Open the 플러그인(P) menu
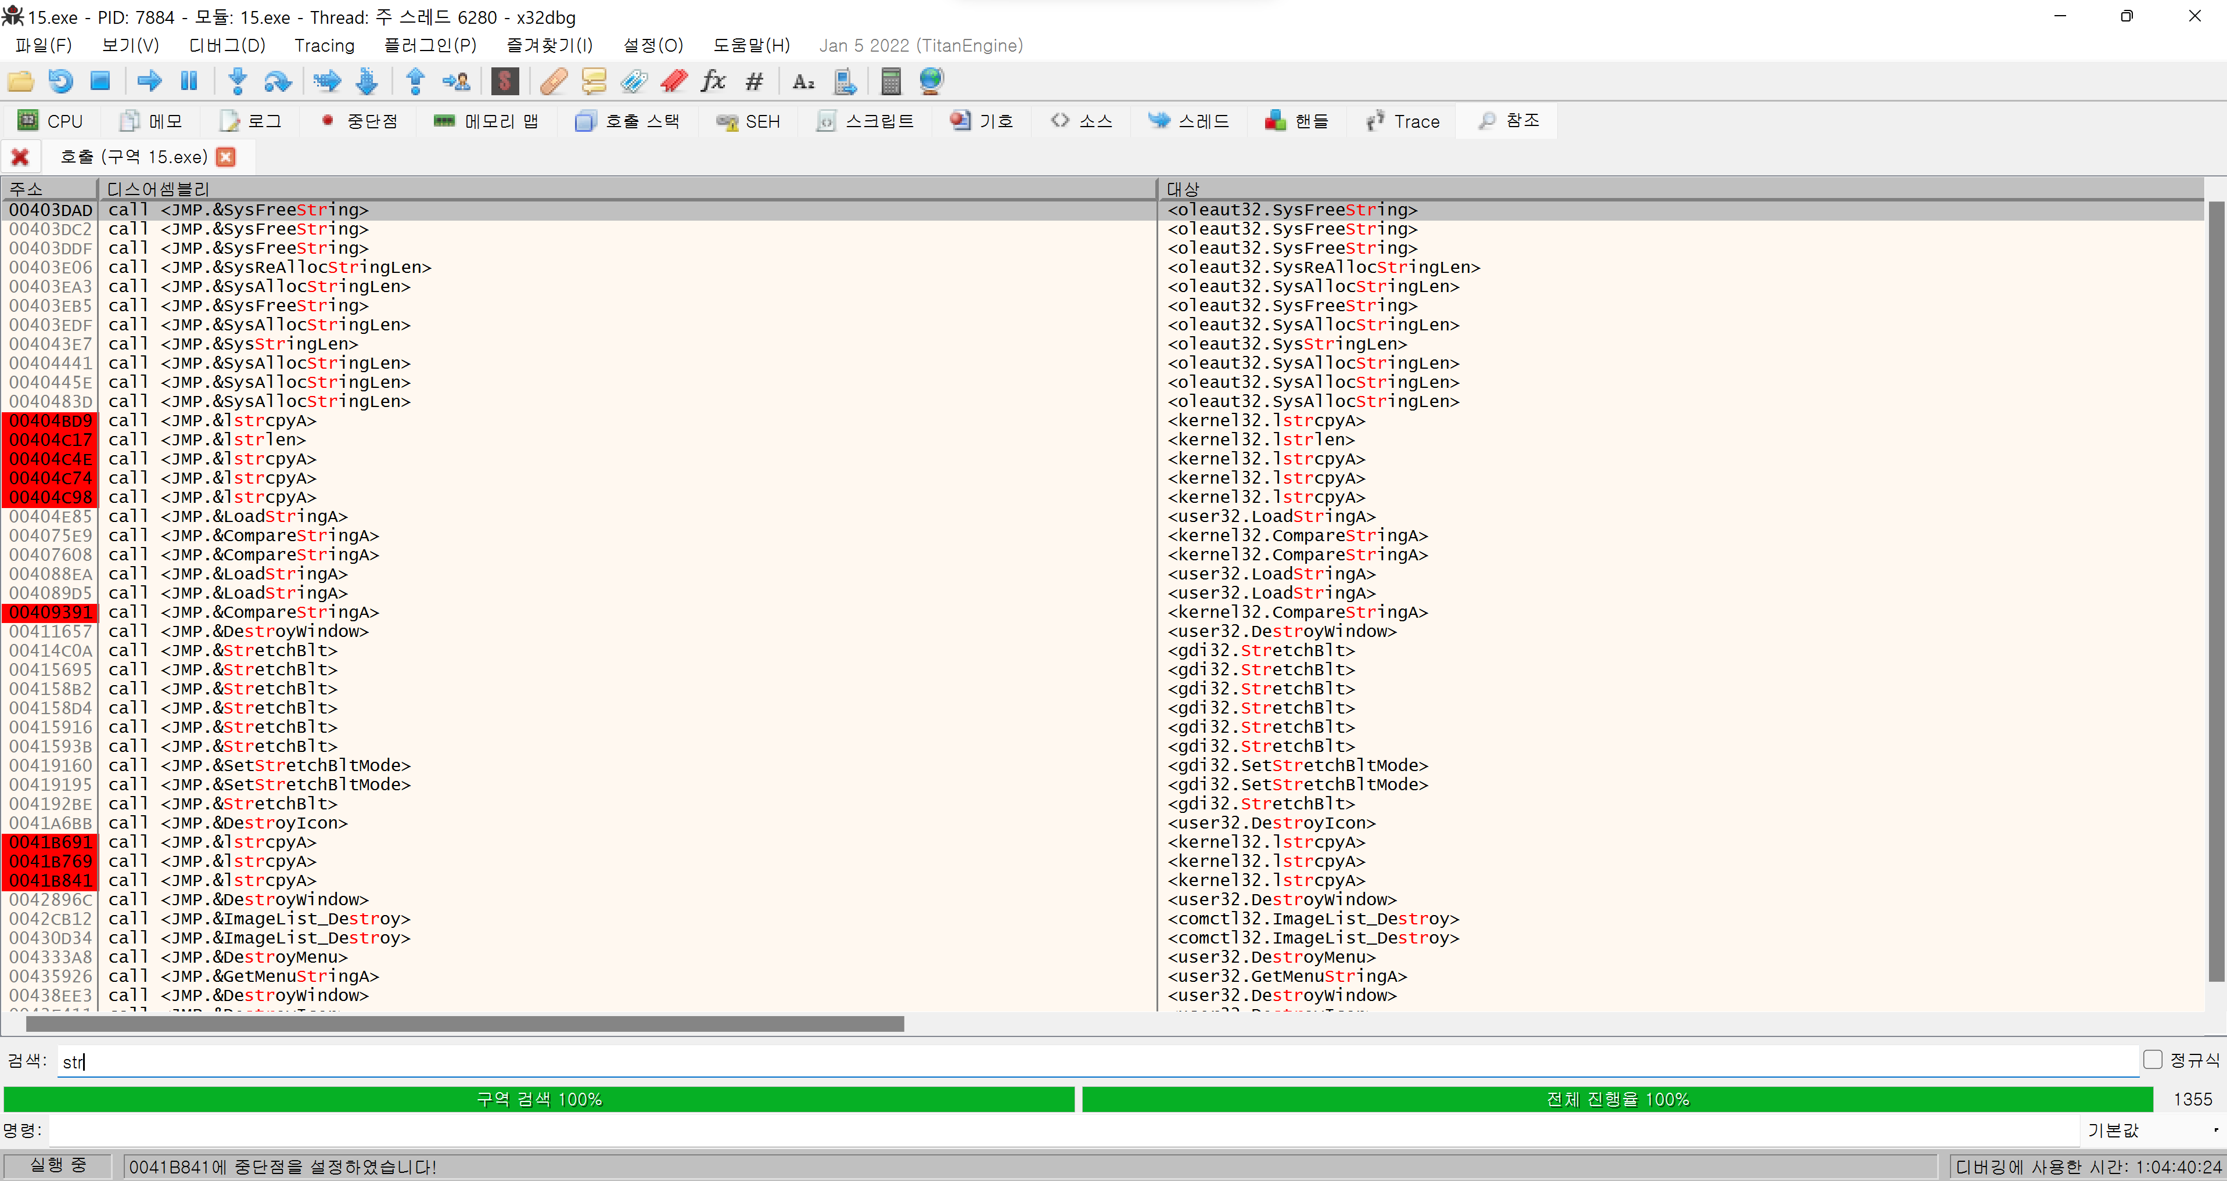Image resolution: width=2227 pixels, height=1181 pixels. (430, 45)
